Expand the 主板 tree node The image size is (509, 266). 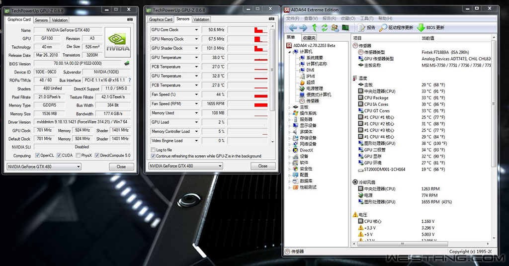(290, 107)
